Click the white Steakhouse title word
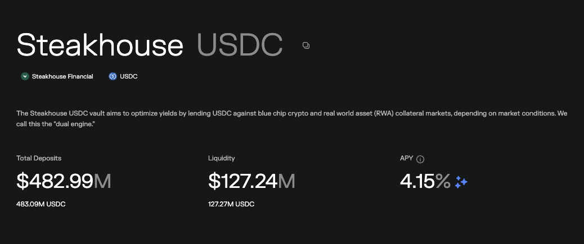 click(x=100, y=45)
